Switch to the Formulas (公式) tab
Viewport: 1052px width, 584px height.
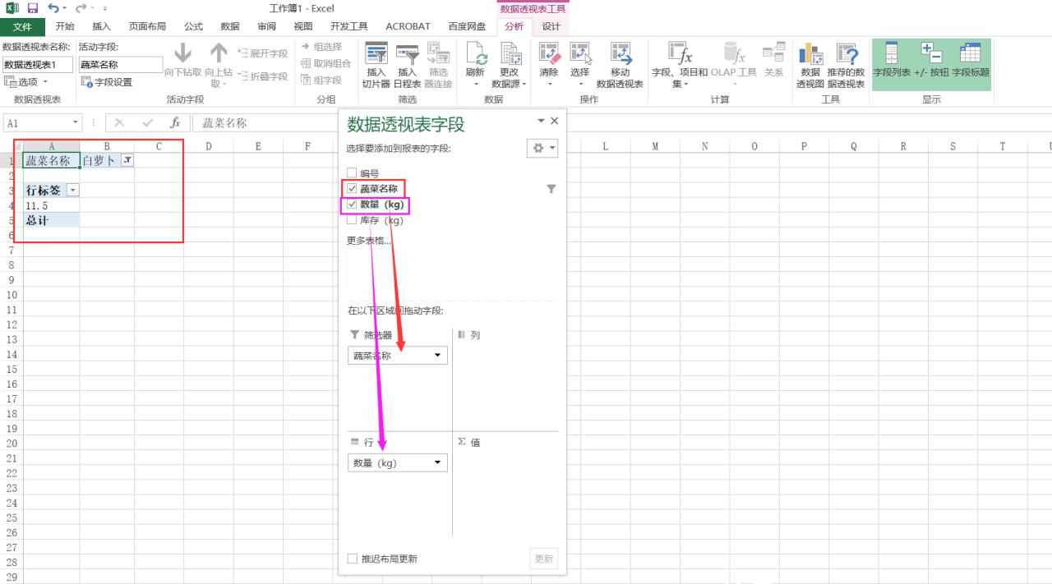[x=193, y=26]
